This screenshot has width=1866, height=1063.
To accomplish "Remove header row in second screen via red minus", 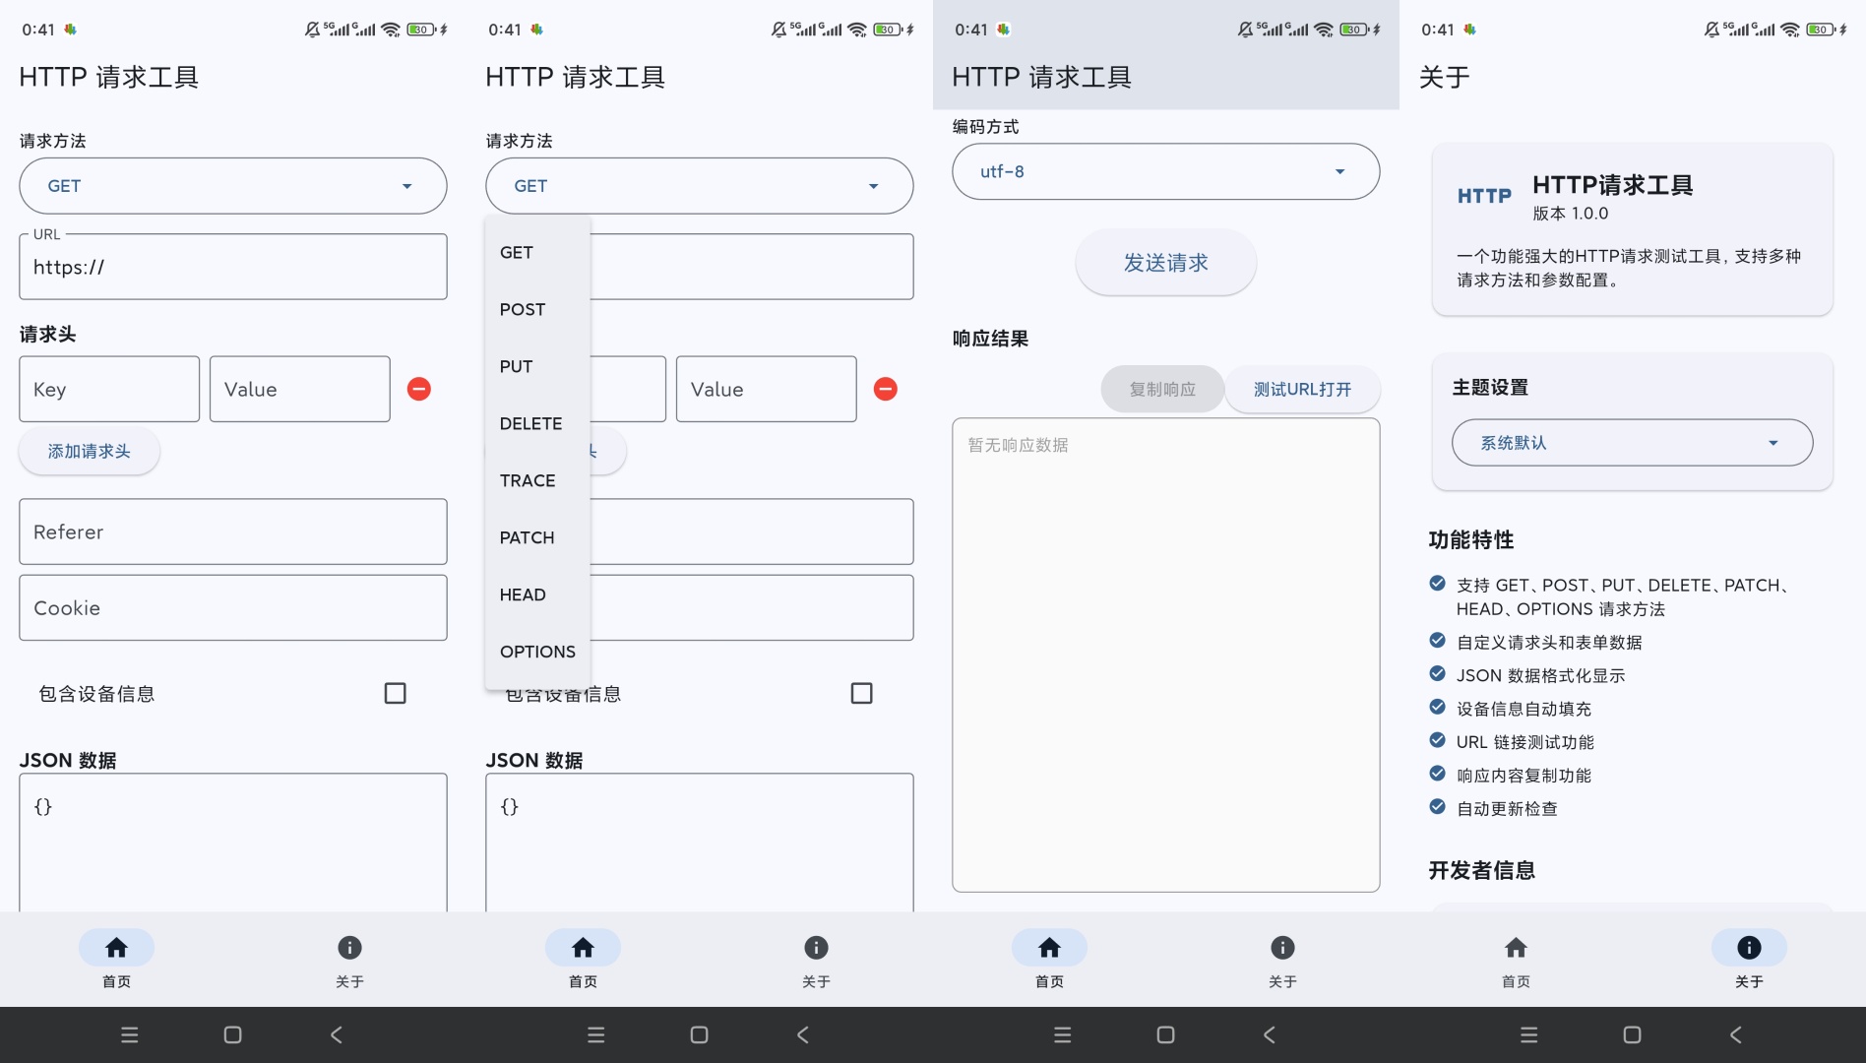I will tap(886, 389).
